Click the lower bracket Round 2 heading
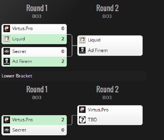This screenshot has width=164, height=140. click(107, 89)
